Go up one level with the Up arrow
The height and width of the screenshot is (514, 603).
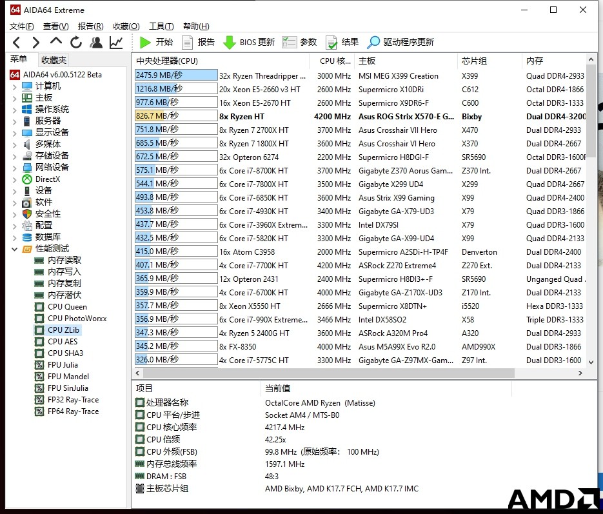click(55, 41)
